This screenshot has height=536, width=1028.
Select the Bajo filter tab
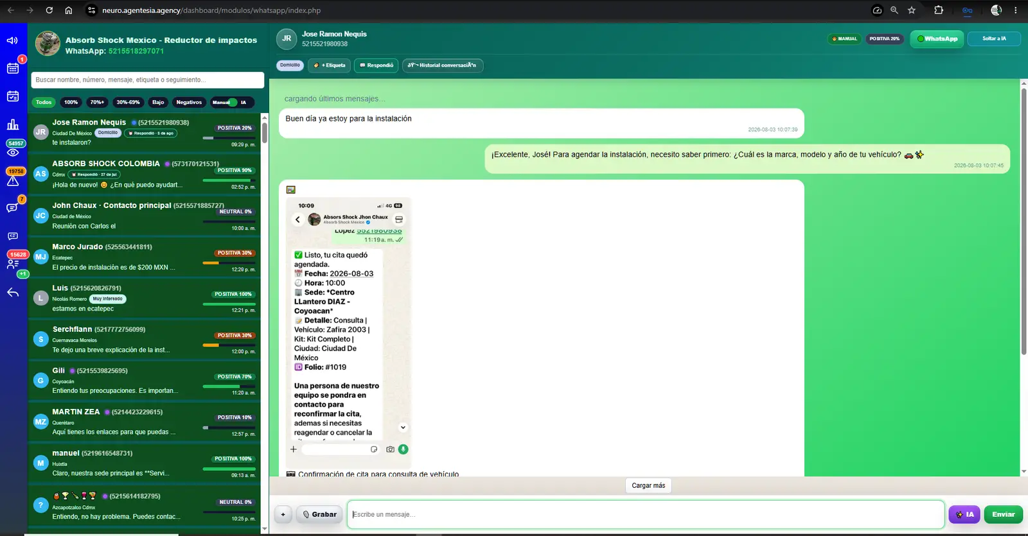coord(158,102)
